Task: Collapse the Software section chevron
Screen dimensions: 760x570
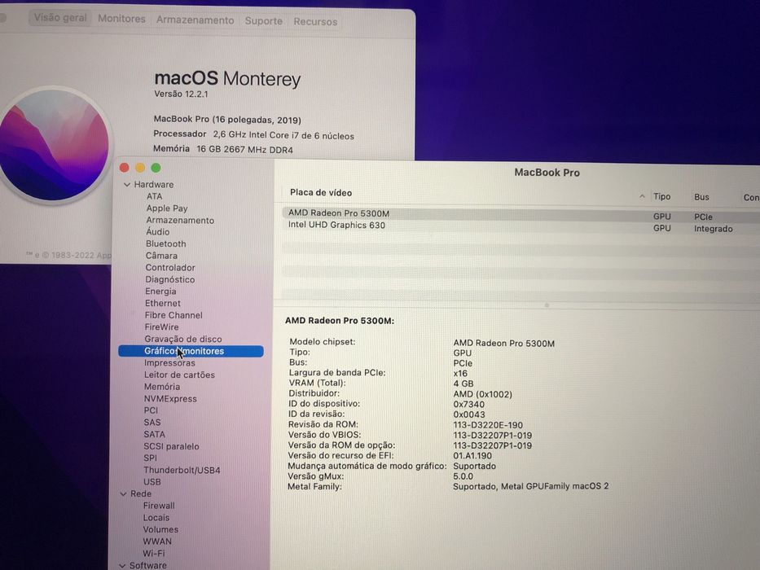Action: pyautogui.click(x=123, y=566)
